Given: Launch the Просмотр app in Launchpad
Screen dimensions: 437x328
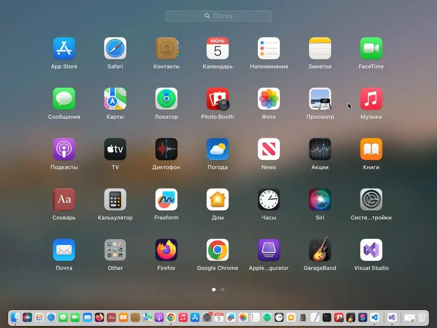Looking at the screenshot, I should coord(320,99).
